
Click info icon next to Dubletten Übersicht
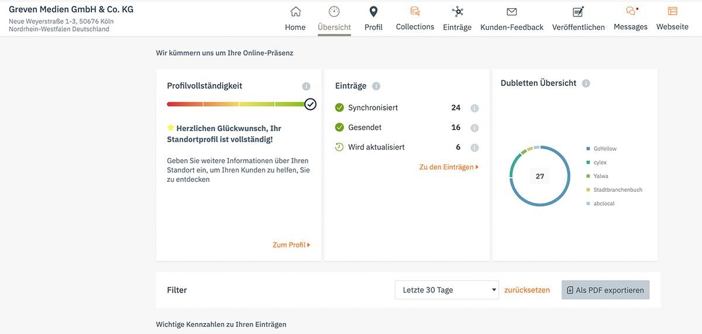pos(586,84)
